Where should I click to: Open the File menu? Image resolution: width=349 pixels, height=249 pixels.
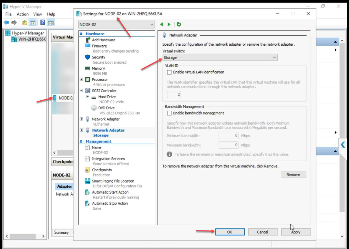coord(8,14)
